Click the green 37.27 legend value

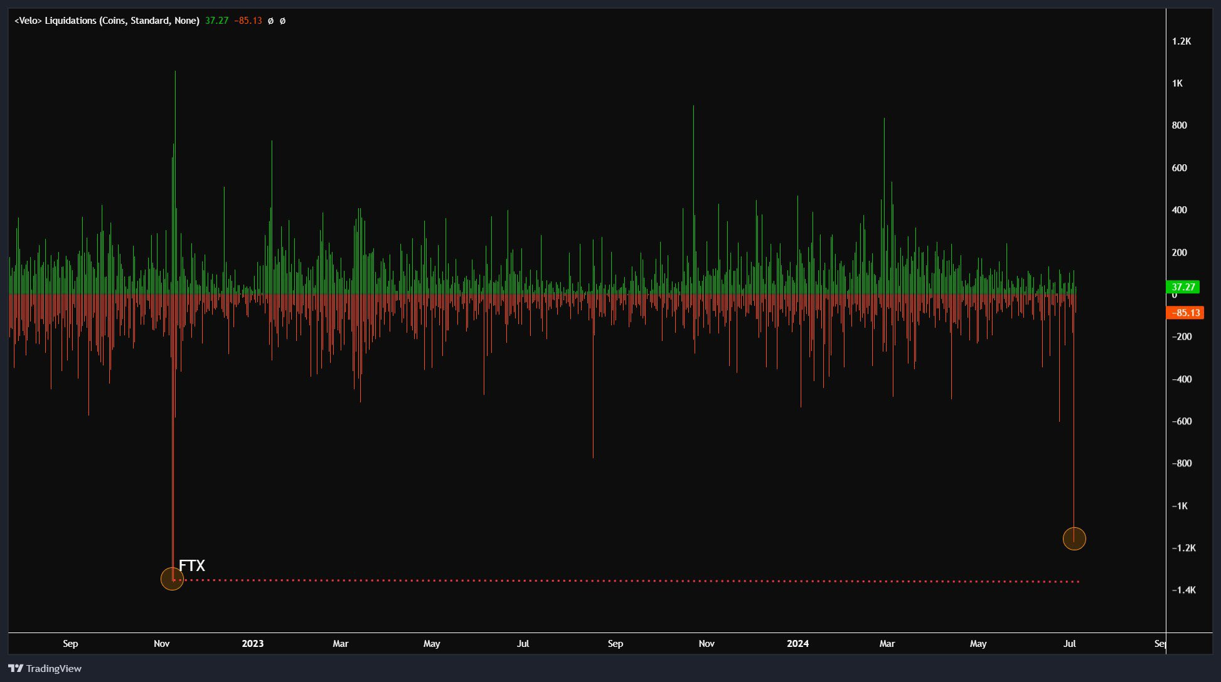pos(216,21)
